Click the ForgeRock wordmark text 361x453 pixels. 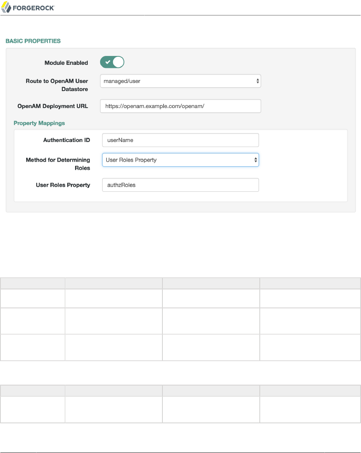pyautogui.click(x=34, y=8)
